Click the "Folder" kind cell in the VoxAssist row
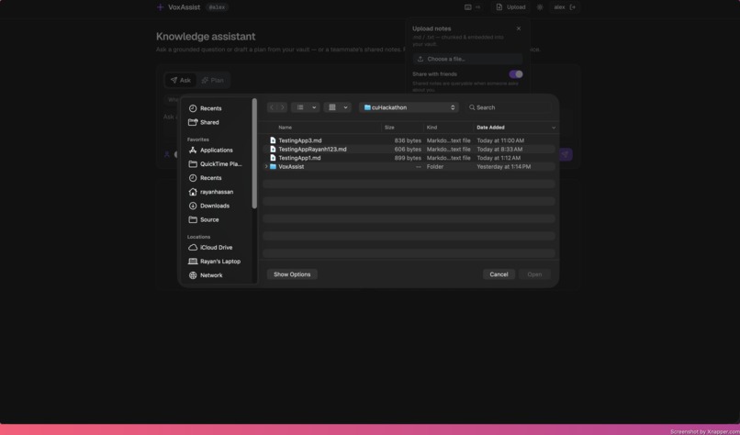The image size is (740, 435). click(435, 166)
